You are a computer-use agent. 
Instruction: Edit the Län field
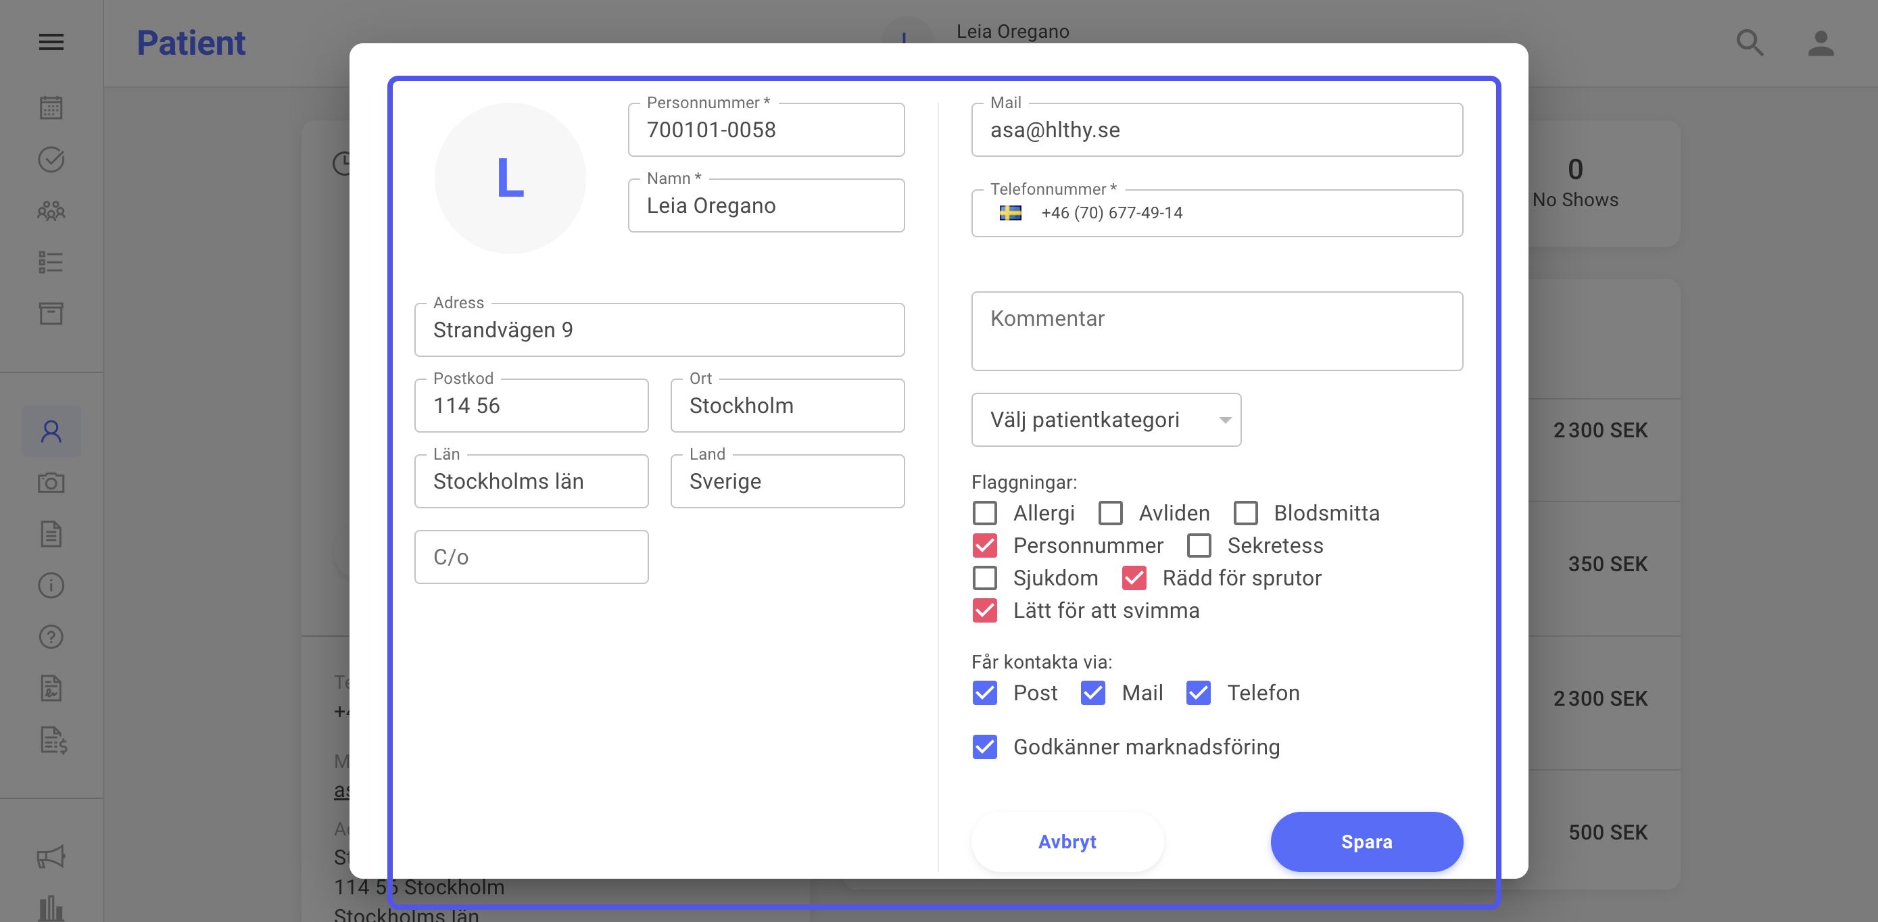[531, 482]
